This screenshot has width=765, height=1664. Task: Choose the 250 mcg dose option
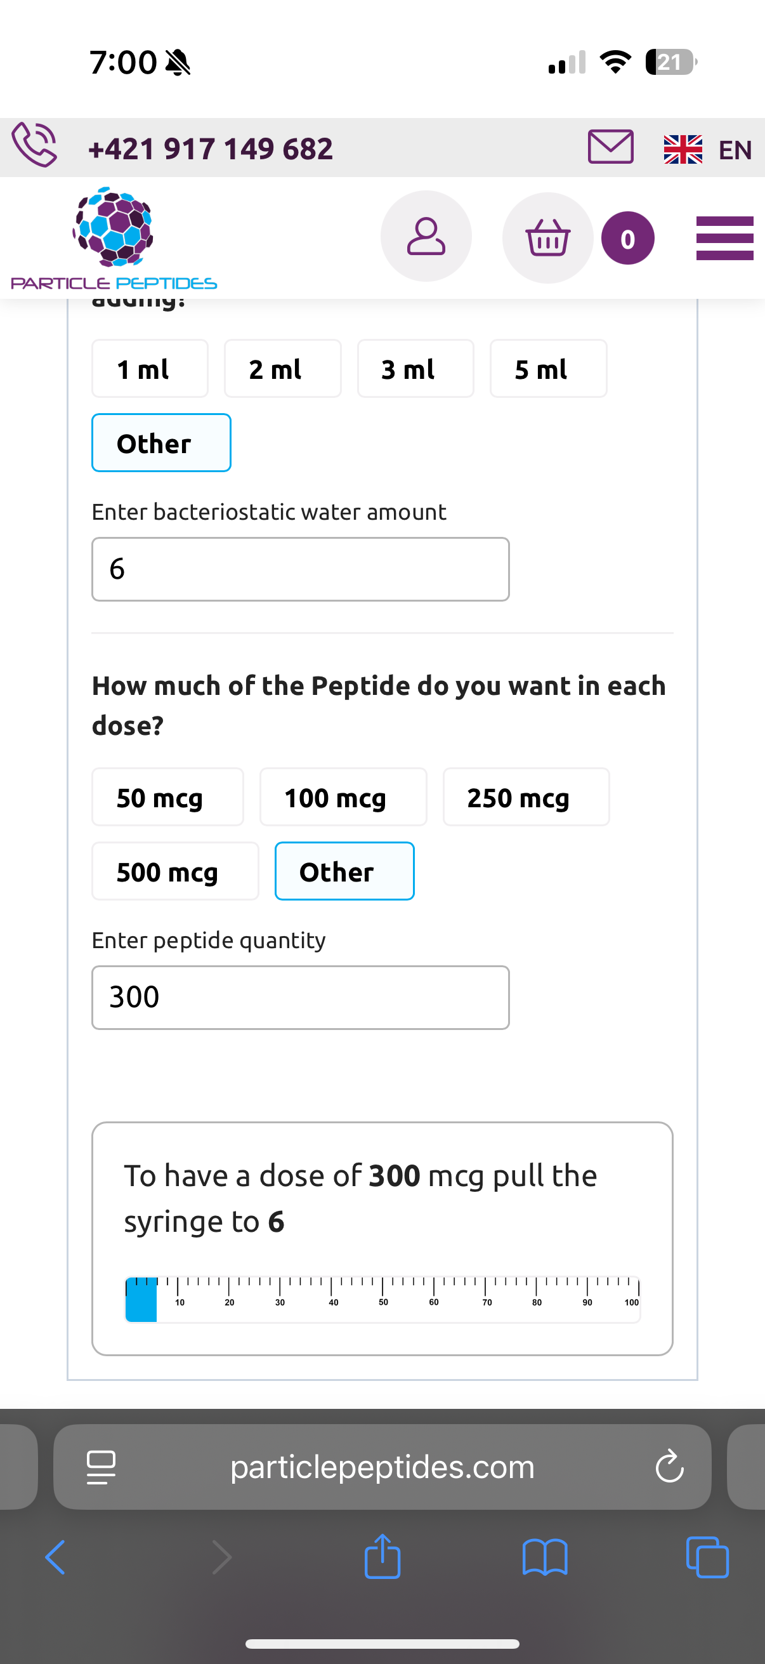click(x=525, y=797)
